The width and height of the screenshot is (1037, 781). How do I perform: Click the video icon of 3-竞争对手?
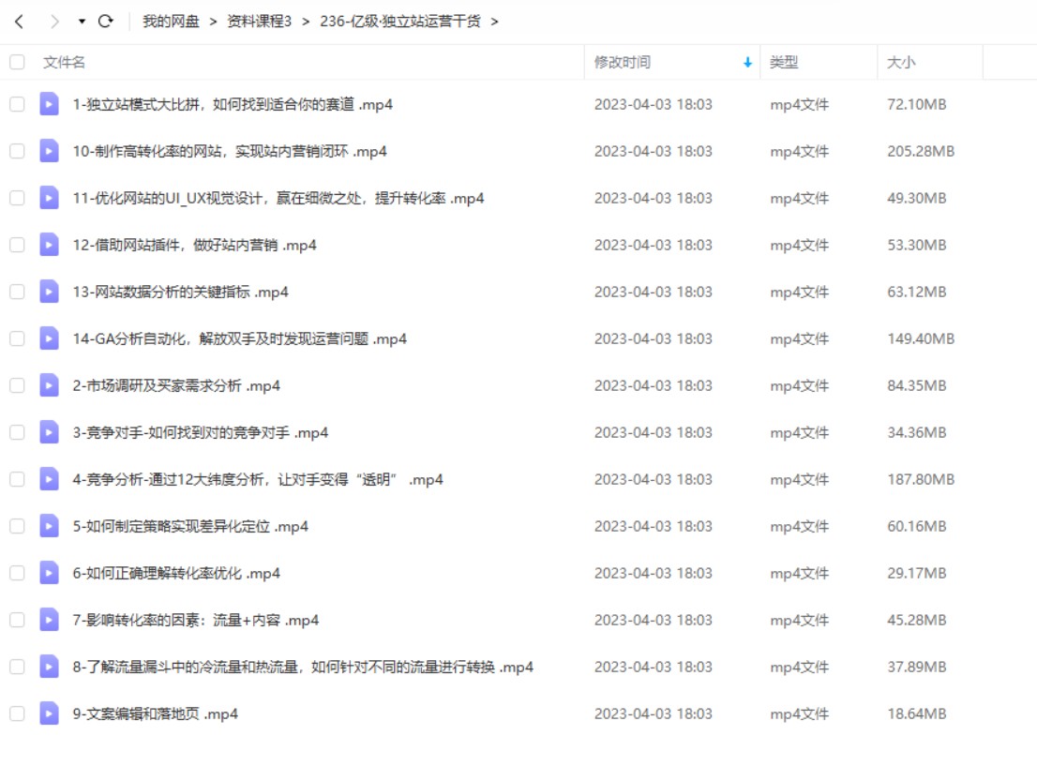coord(49,432)
